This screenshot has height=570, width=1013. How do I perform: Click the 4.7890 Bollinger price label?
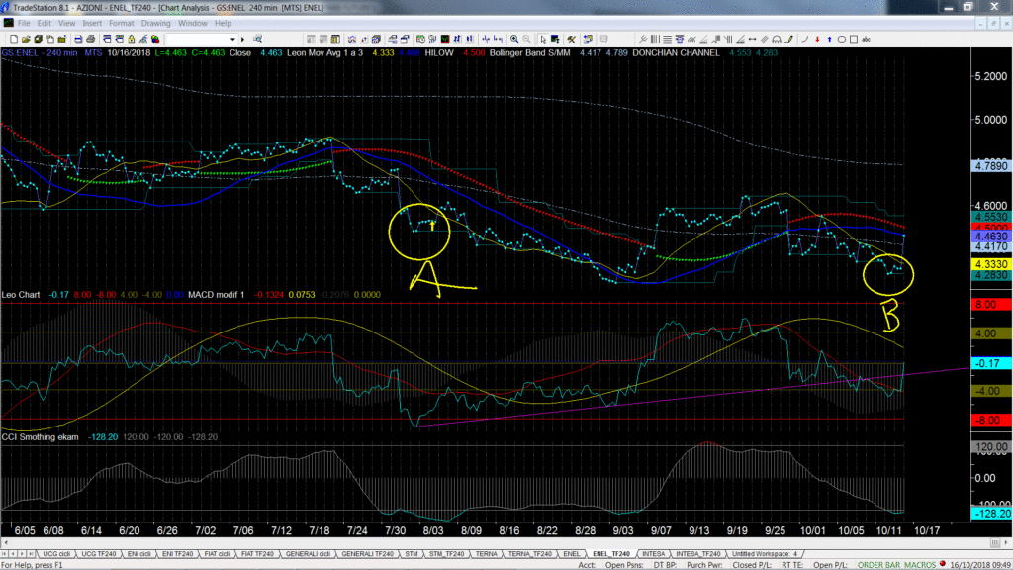click(x=991, y=166)
